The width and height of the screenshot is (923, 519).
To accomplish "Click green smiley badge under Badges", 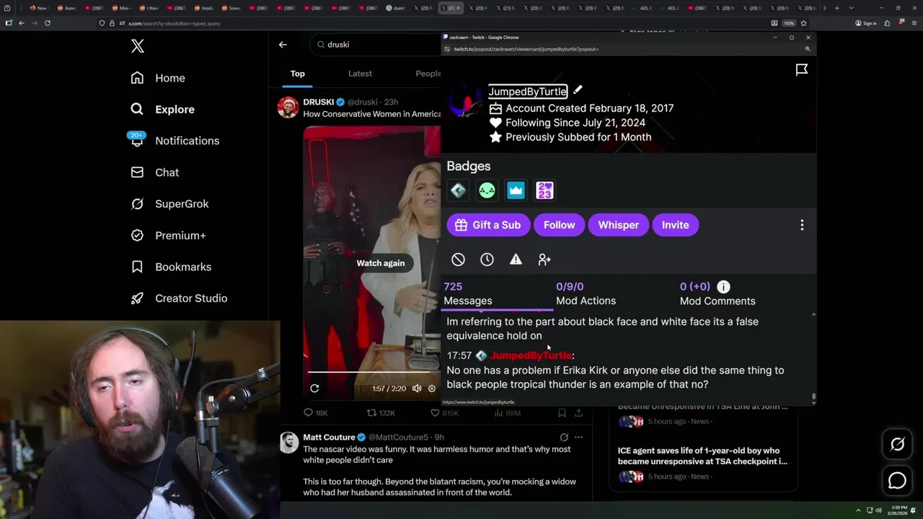I will click(487, 190).
